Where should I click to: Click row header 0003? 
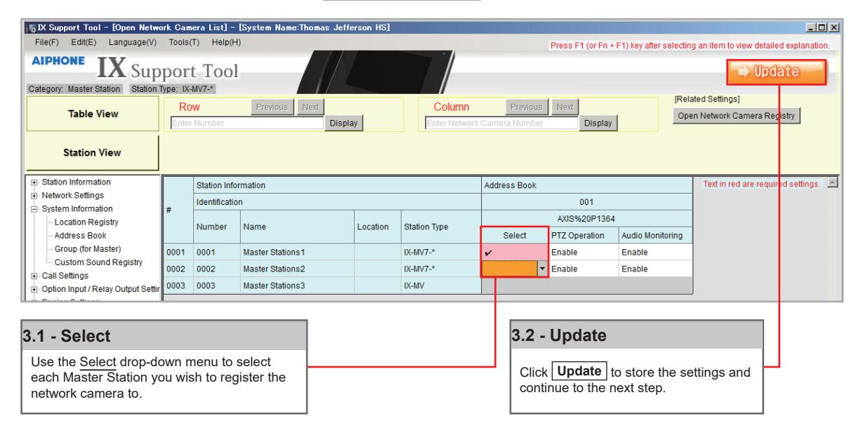(178, 287)
